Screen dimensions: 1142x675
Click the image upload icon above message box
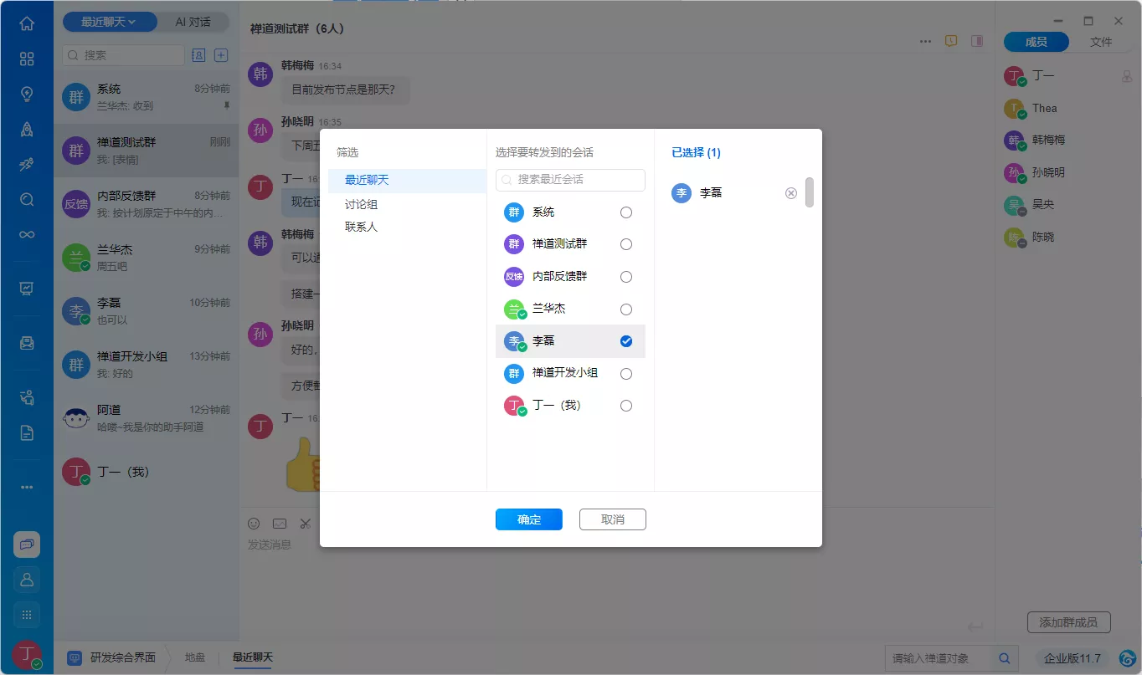(x=279, y=524)
